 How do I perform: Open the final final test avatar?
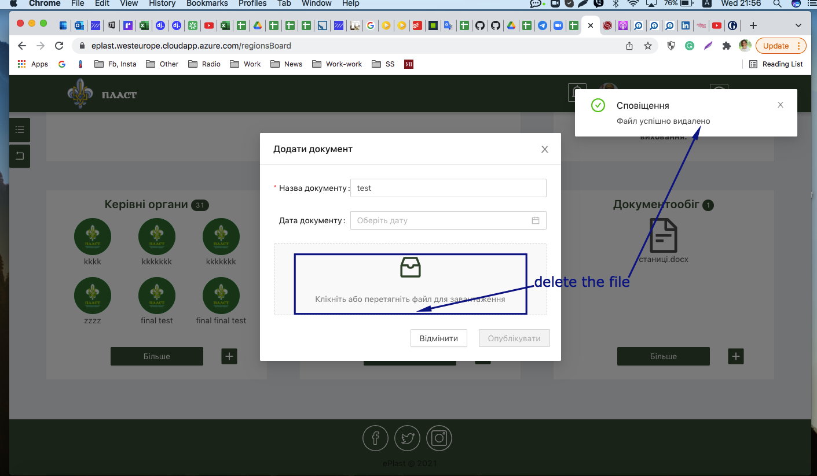pyautogui.click(x=221, y=296)
